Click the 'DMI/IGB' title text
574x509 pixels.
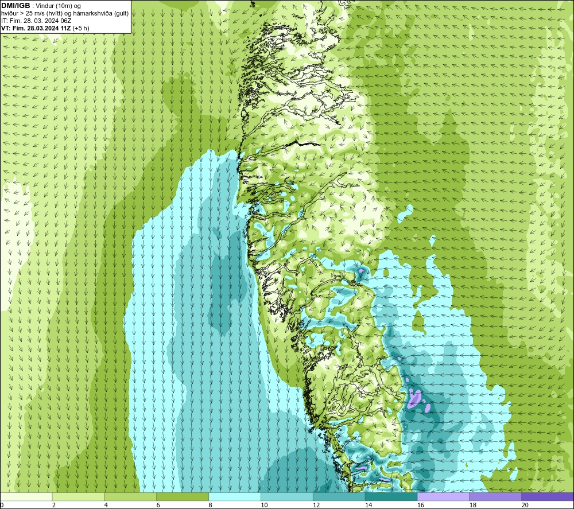pyautogui.click(x=15, y=6)
